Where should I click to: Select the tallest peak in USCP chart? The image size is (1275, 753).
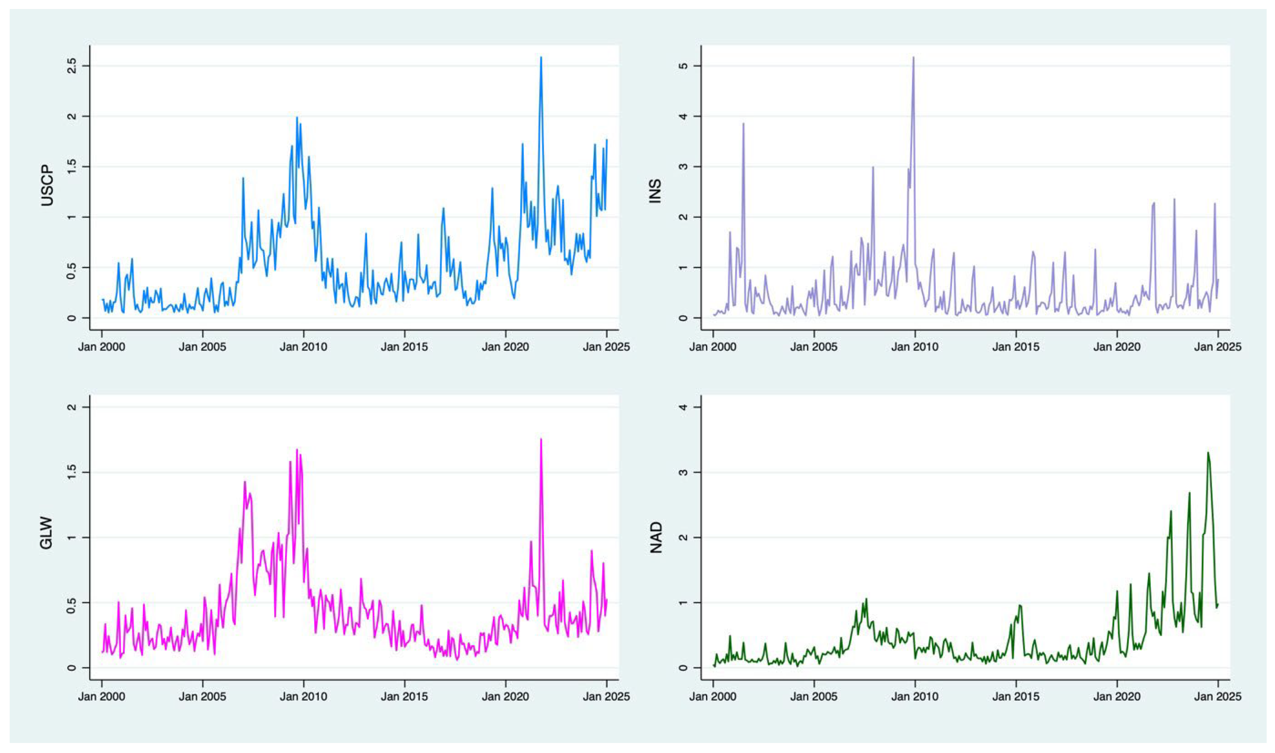541,57
